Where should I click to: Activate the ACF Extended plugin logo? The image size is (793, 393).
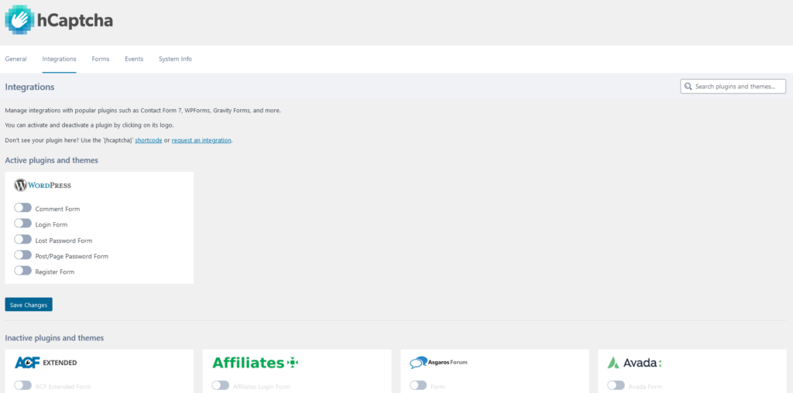coord(46,363)
